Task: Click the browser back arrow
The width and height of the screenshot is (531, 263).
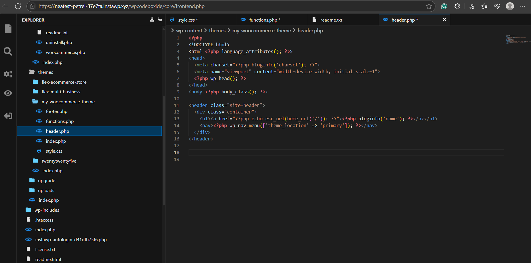Action: point(5,6)
